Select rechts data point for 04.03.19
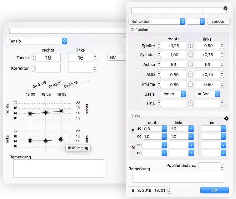Image resolution: width=236 pixels, height=199 pixels. 61,111
